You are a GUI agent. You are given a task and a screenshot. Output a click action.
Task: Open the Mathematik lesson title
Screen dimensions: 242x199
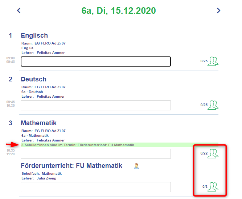click(38, 123)
